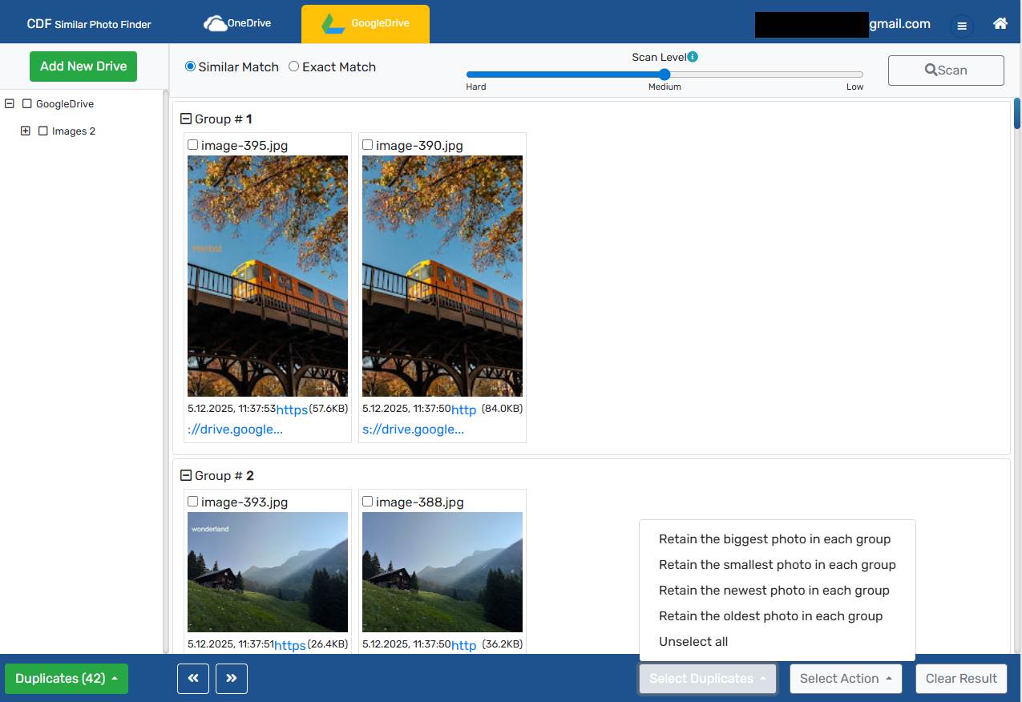Image resolution: width=1022 pixels, height=702 pixels.
Task: Tick the image-388.jpg checkbox
Action: [367, 502]
